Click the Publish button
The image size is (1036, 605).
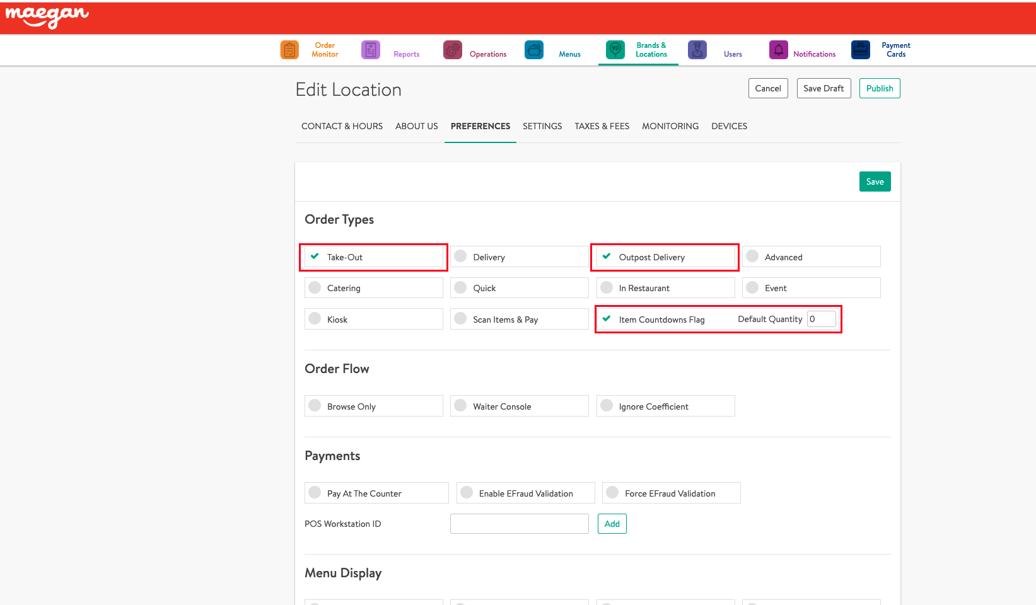tap(879, 88)
